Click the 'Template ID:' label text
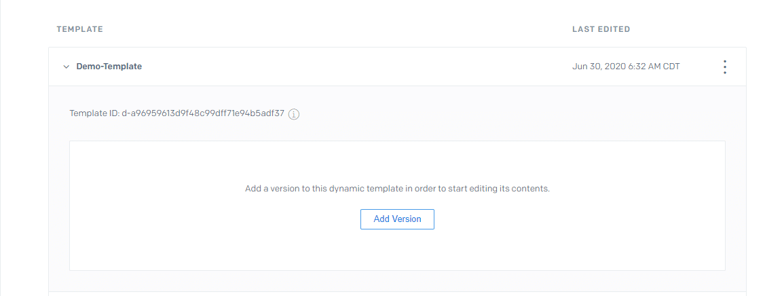The image size is (784, 296). point(94,113)
